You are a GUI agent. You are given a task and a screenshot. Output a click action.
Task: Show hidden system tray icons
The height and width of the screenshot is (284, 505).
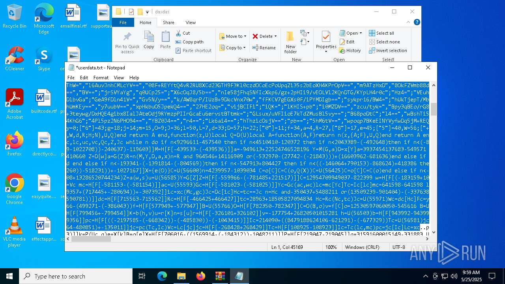tap(426, 276)
